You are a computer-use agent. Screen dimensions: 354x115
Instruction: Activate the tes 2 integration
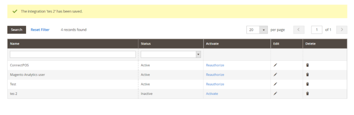click(x=212, y=94)
